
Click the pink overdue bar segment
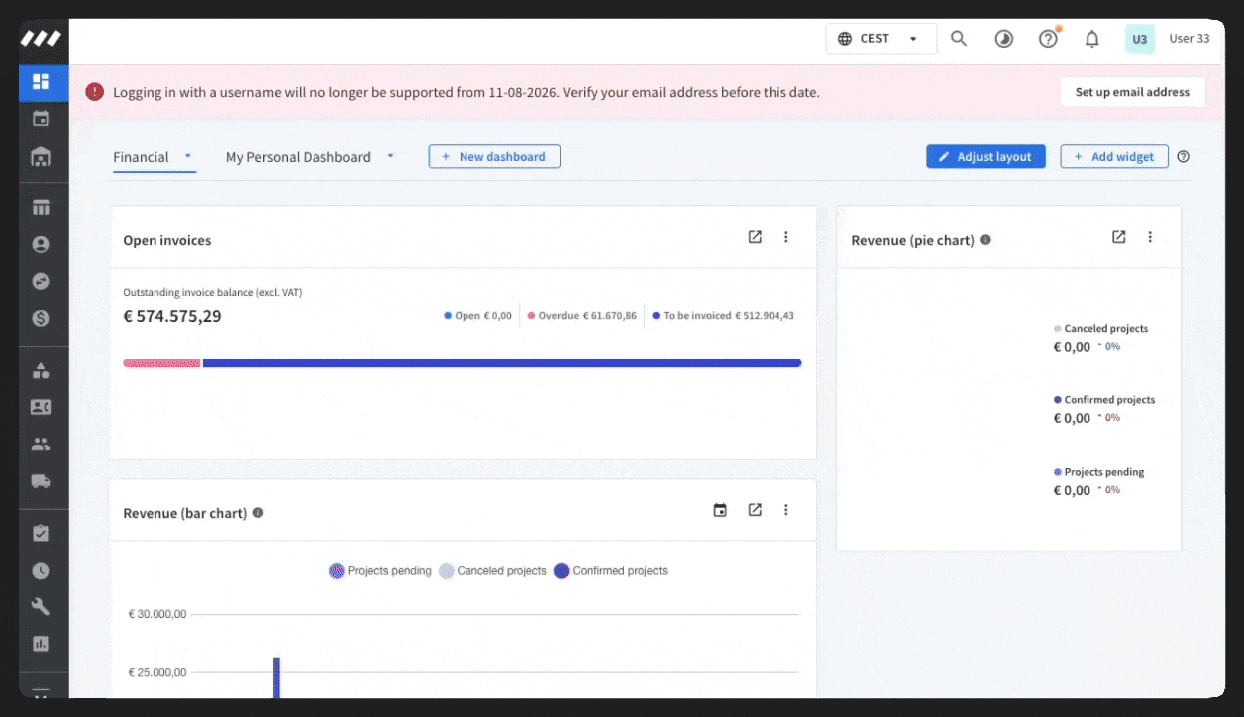click(x=161, y=363)
